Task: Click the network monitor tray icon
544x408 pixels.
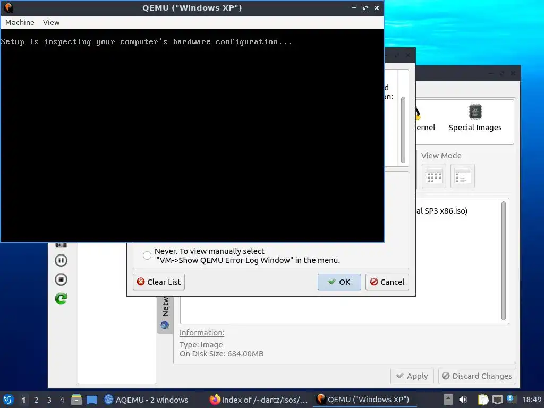Action: (497, 399)
